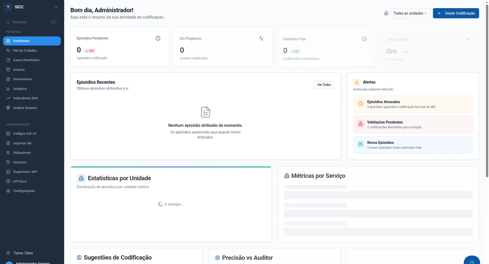This screenshot has width=489, height=264.
Task: Click the building icon beside the units selector
Action: [386, 13]
